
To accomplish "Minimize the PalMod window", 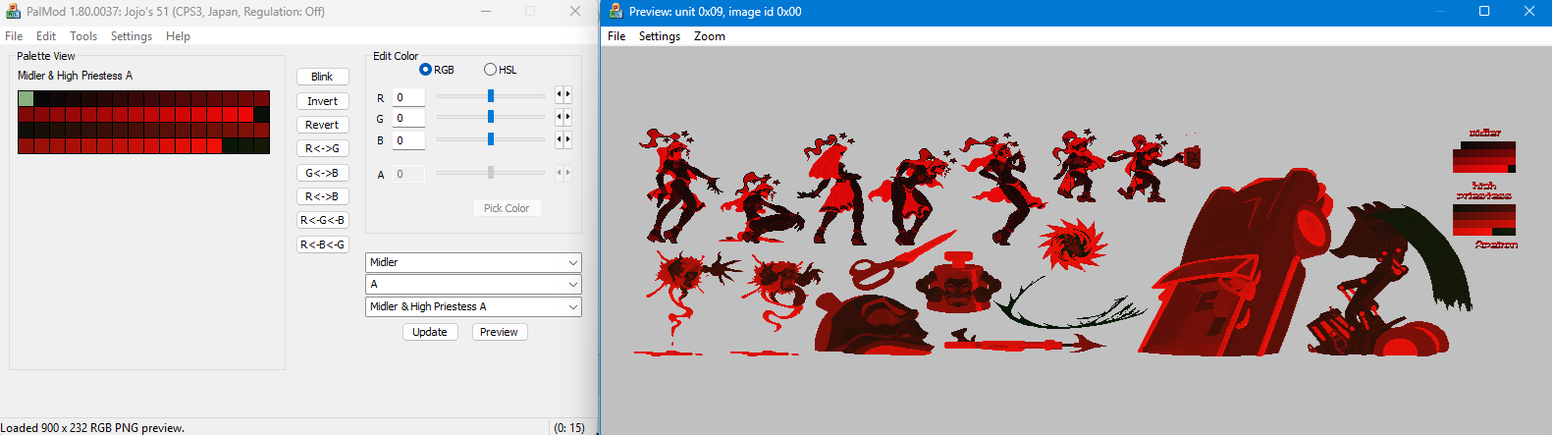I will coord(486,12).
